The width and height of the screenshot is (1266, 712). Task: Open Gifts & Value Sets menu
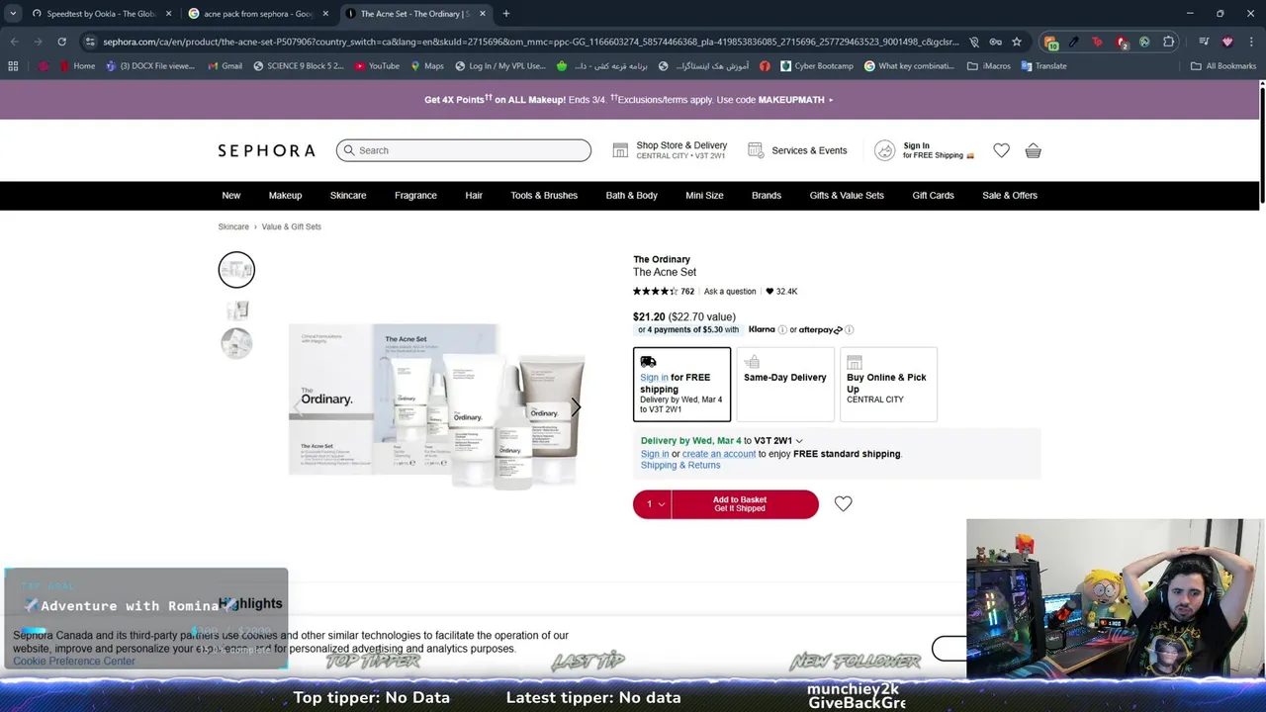(847, 196)
